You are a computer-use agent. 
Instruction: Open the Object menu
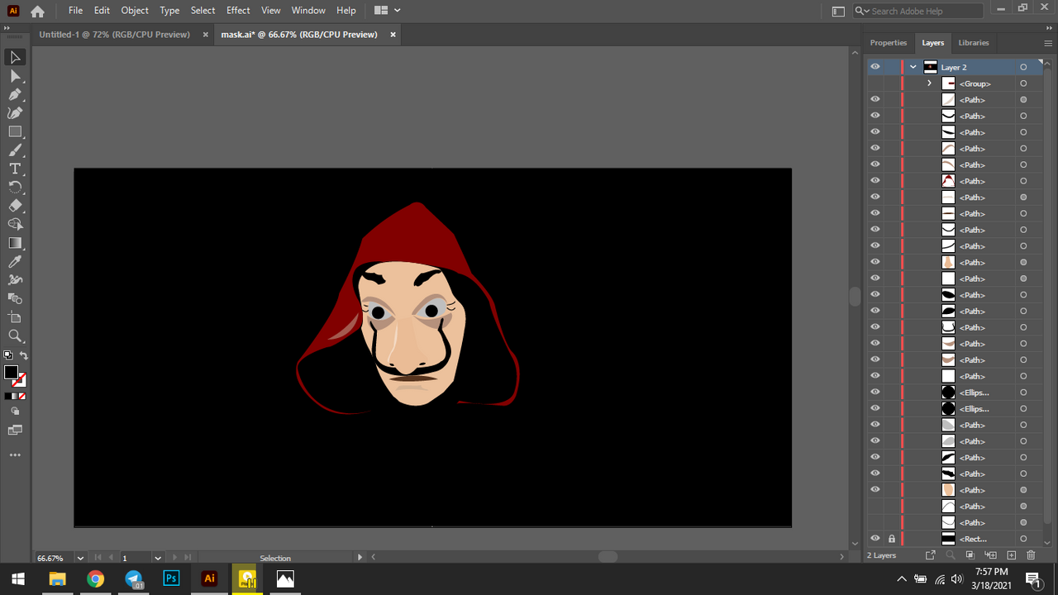tap(135, 11)
